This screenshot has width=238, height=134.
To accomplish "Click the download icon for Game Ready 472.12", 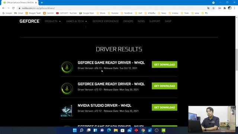I will (67, 89).
